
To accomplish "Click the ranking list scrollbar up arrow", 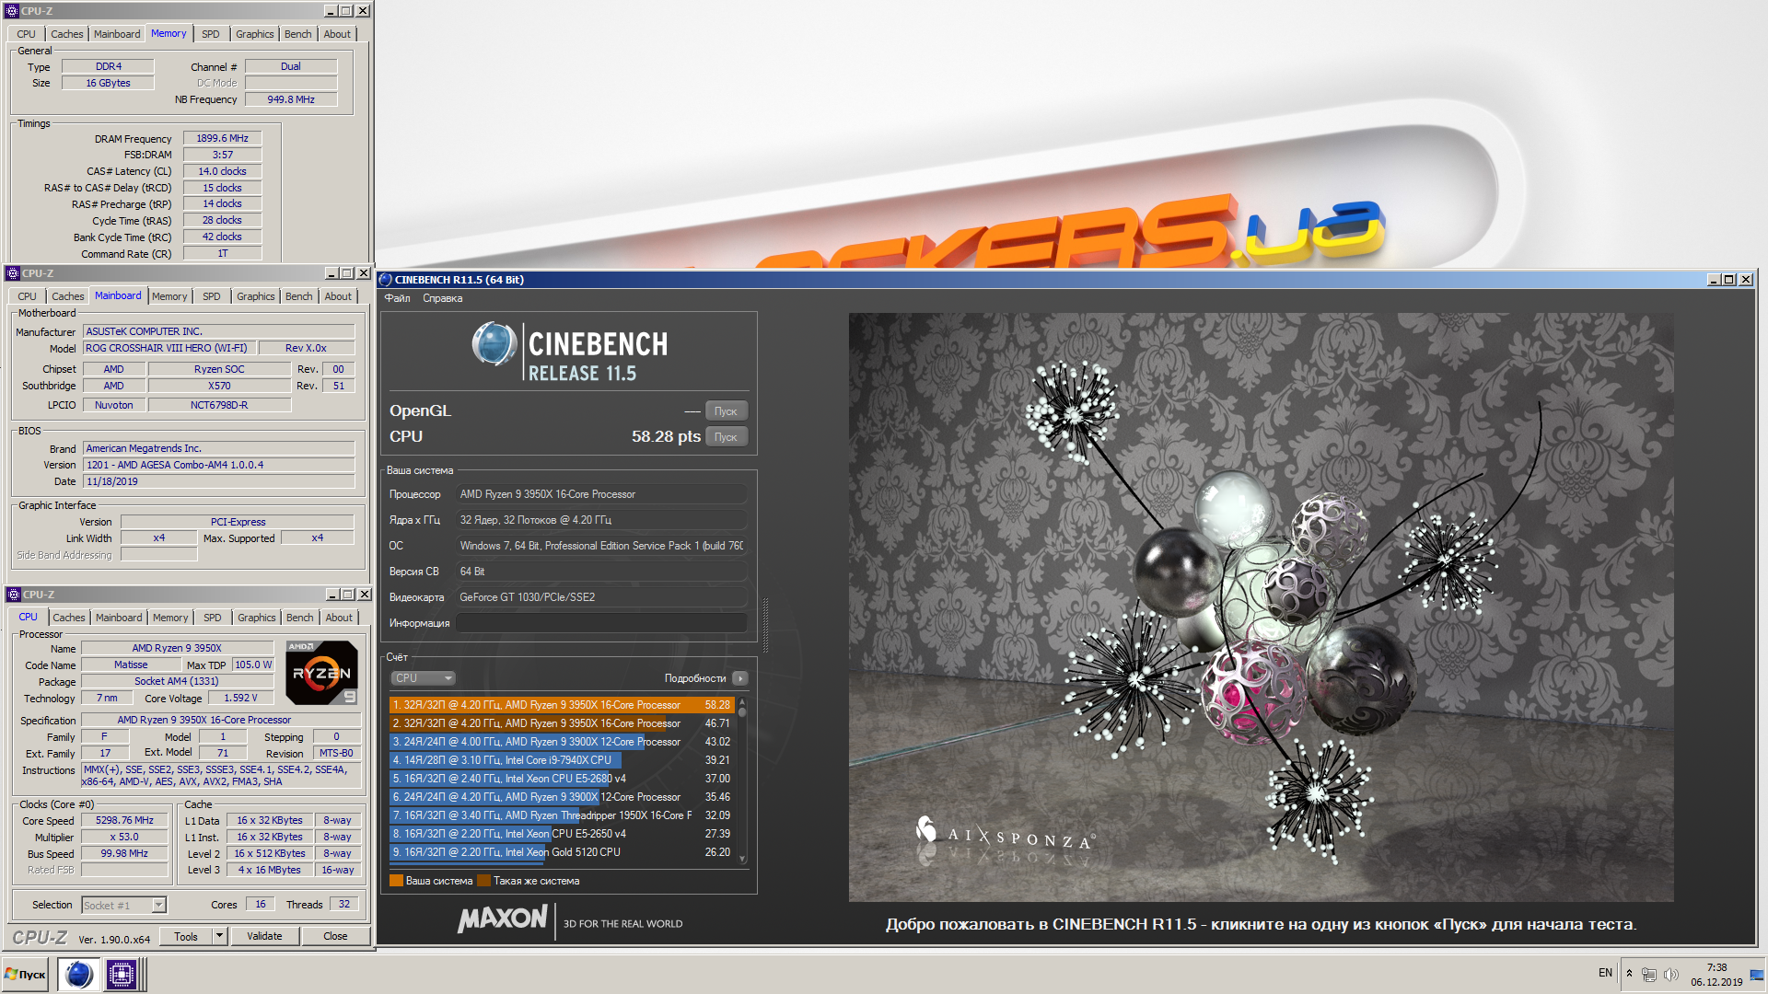I will click(742, 701).
